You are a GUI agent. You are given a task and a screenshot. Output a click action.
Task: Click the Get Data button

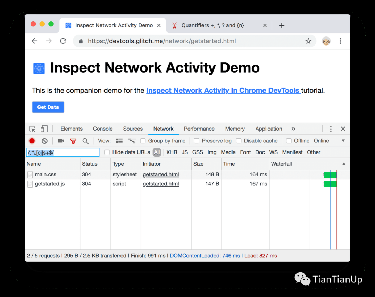(48, 107)
